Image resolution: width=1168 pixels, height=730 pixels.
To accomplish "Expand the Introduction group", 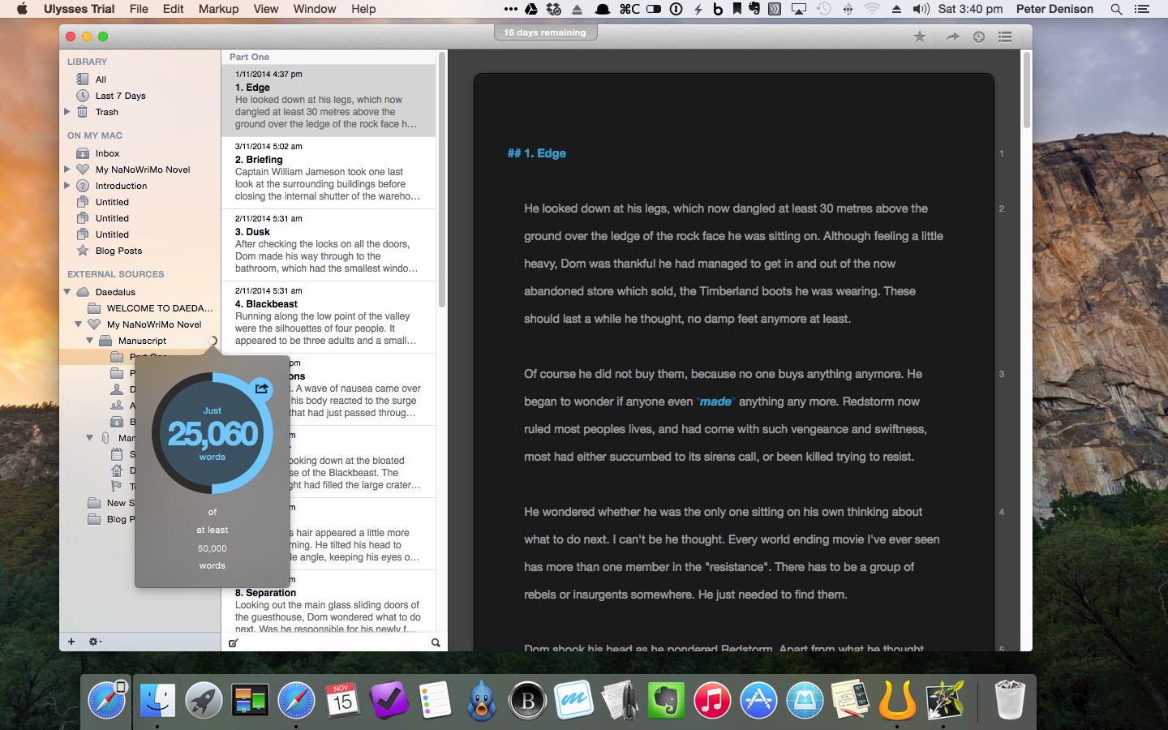I will click(x=67, y=186).
